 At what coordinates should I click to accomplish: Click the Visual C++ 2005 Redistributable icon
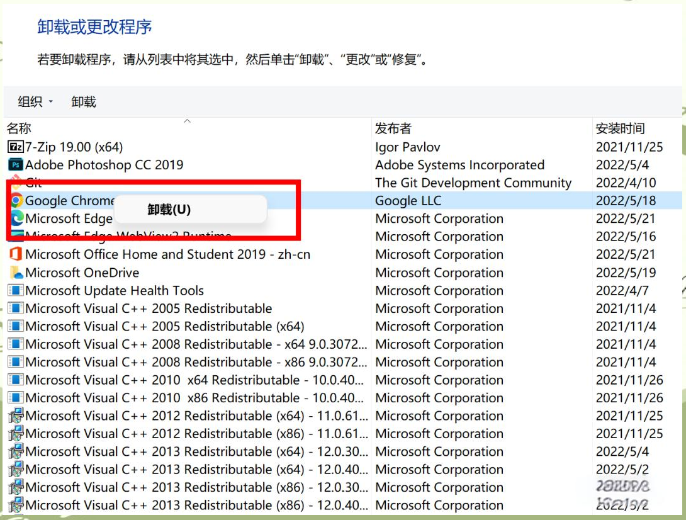[16, 308]
